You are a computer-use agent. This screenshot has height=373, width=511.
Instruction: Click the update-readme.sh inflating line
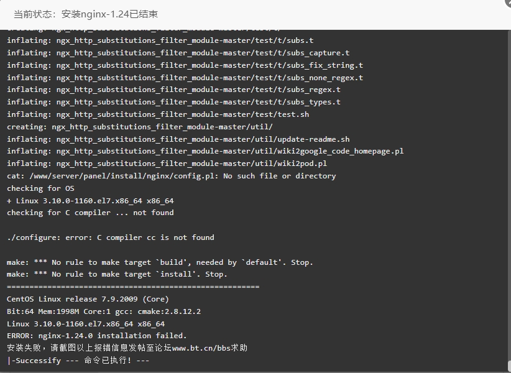178,139
